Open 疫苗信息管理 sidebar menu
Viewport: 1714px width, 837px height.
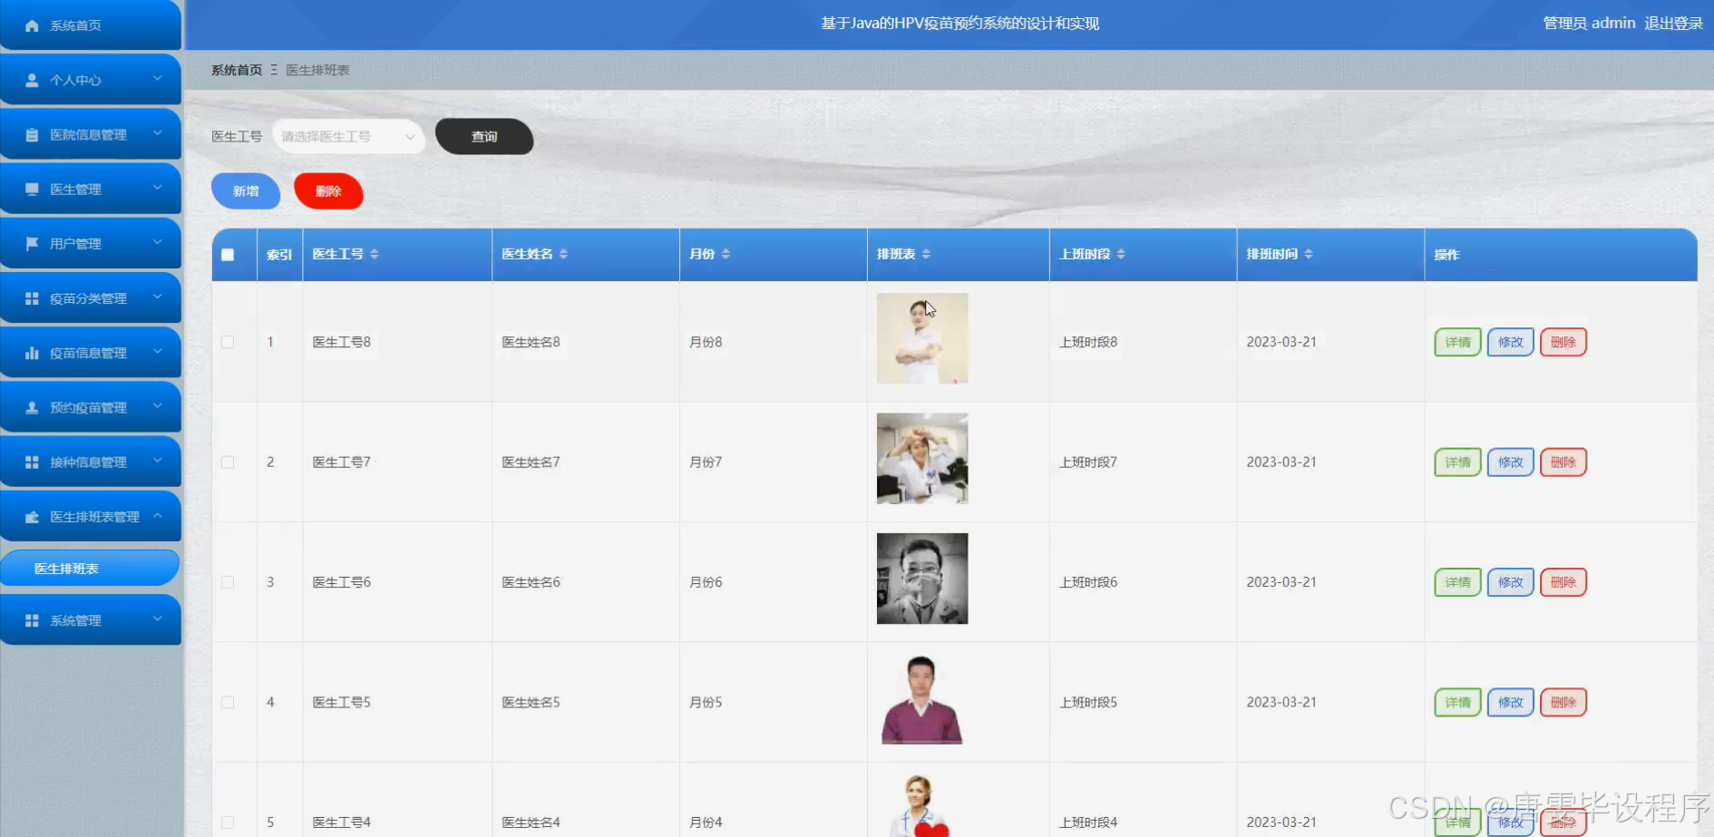coord(91,353)
